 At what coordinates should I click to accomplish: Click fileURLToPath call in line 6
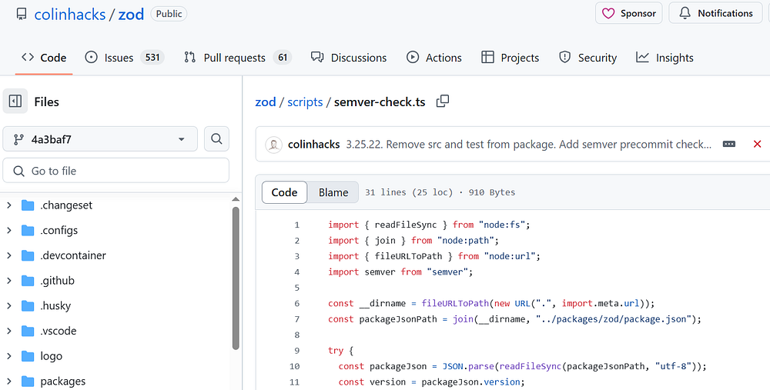(455, 303)
